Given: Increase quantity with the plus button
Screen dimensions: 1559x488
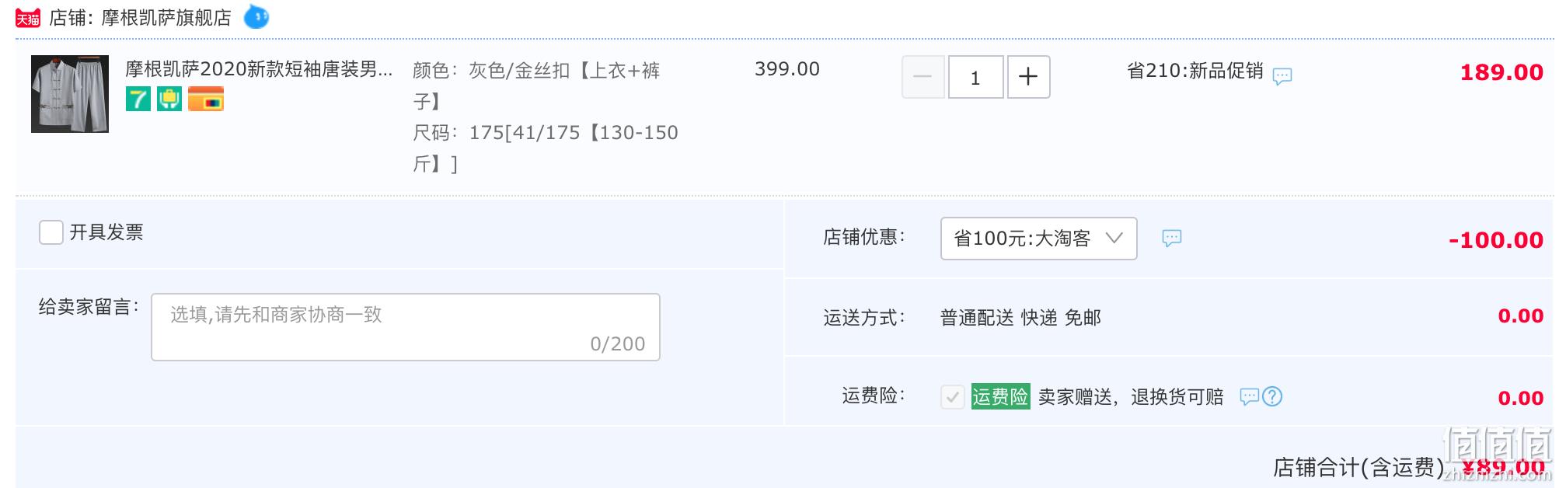Looking at the screenshot, I should (1028, 77).
